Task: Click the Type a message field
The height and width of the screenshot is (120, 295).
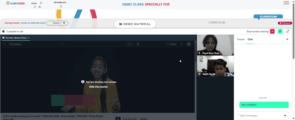Action: point(260,116)
